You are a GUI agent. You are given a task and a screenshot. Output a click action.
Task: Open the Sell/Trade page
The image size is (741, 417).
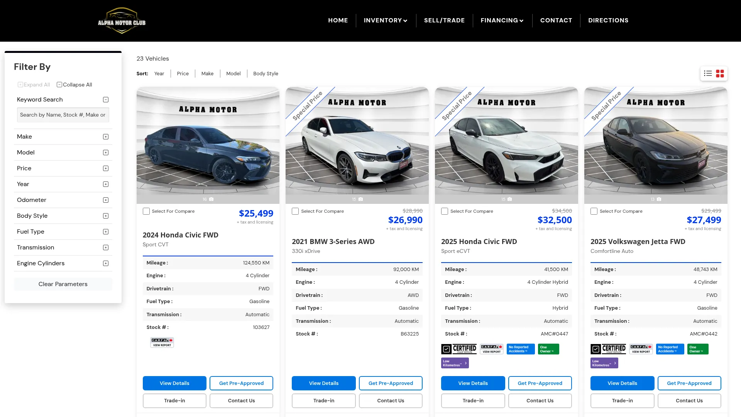[x=444, y=20]
